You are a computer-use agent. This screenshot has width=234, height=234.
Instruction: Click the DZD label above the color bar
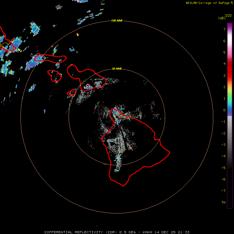coord(229,16)
